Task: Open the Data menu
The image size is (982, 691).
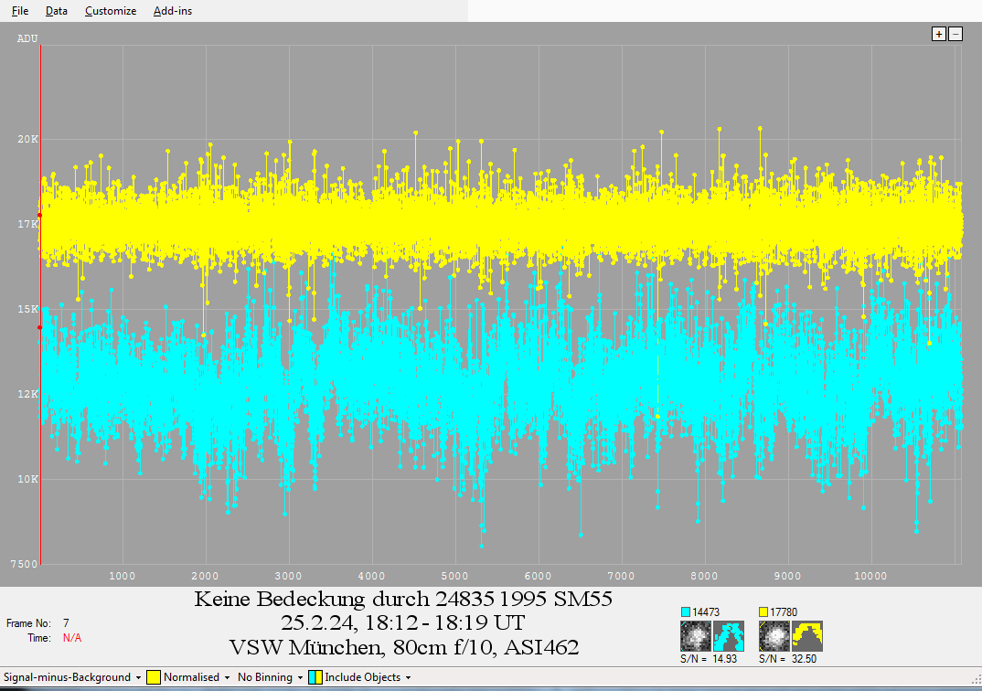Action: [57, 11]
